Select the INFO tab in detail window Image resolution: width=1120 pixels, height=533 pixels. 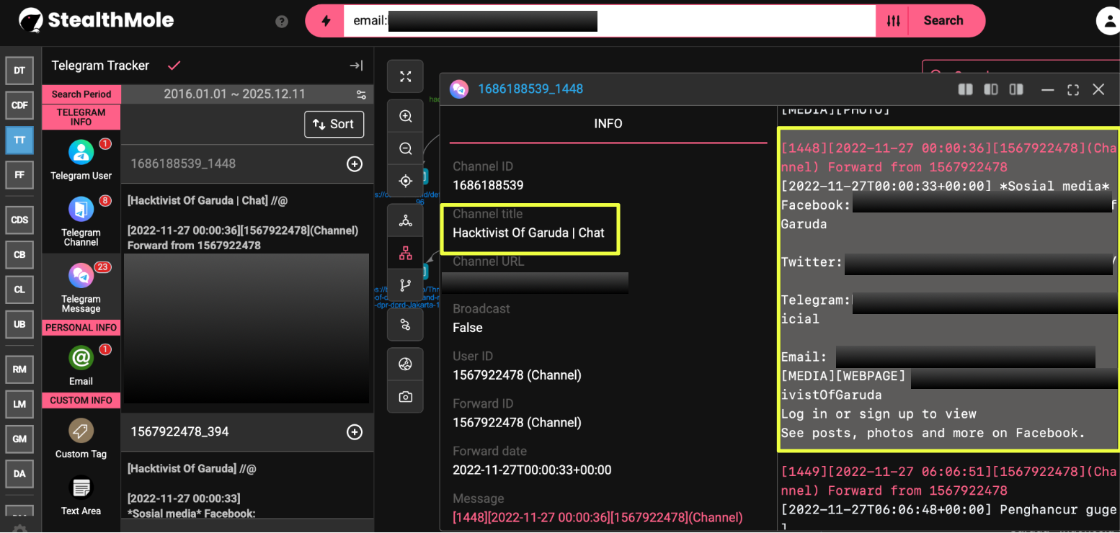click(608, 124)
